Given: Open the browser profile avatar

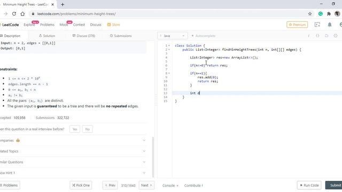Looking at the screenshot, I should [337, 14].
